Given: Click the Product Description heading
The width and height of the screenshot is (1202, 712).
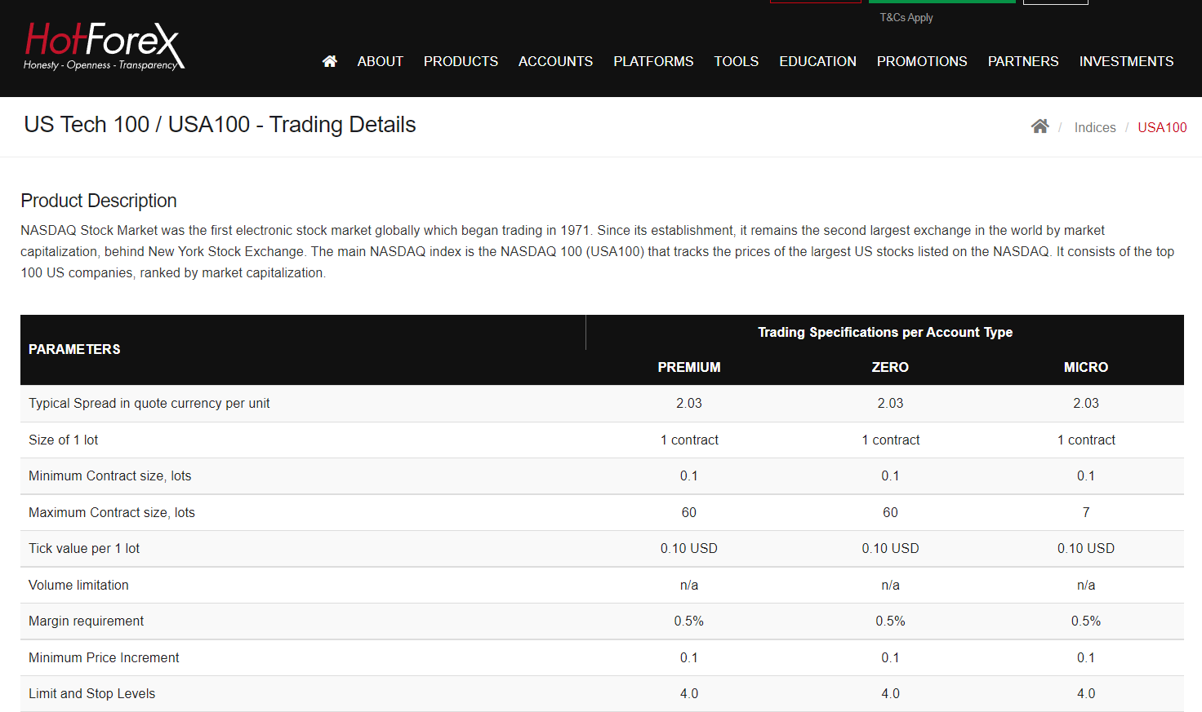Looking at the screenshot, I should 99,201.
